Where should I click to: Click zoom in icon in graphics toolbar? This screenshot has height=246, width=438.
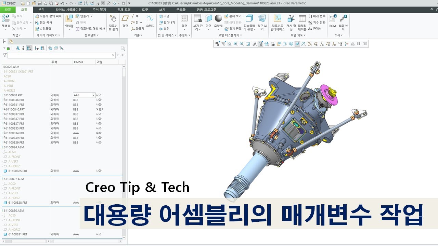coord(235,44)
